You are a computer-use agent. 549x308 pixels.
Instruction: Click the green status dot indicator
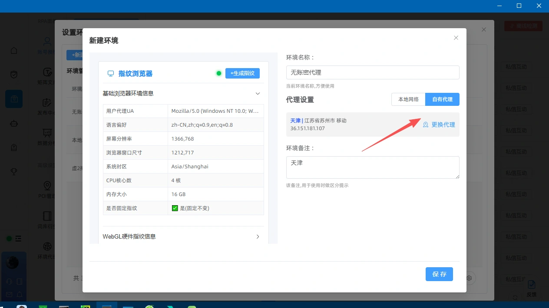(219, 73)
